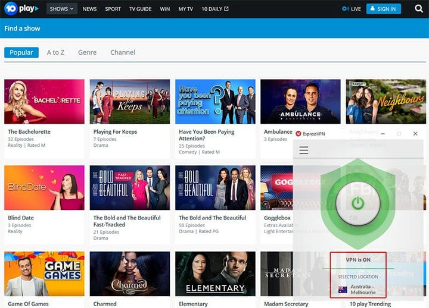
Task: Go to TV GUIDE
Action: pos(141,9)
